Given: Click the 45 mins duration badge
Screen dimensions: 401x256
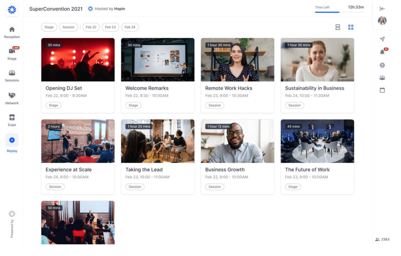Looking at the screenshot, I should (x=294, y=126).
